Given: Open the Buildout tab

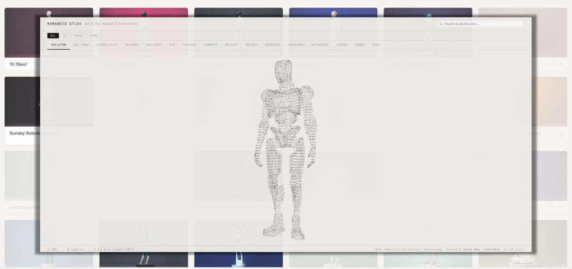Looking at the screenshot, I should (x=154, y=45).
